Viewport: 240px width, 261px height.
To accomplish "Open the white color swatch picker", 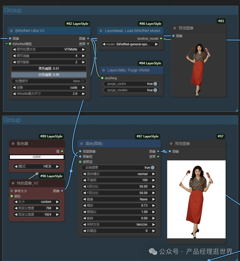I will point(37,157).
